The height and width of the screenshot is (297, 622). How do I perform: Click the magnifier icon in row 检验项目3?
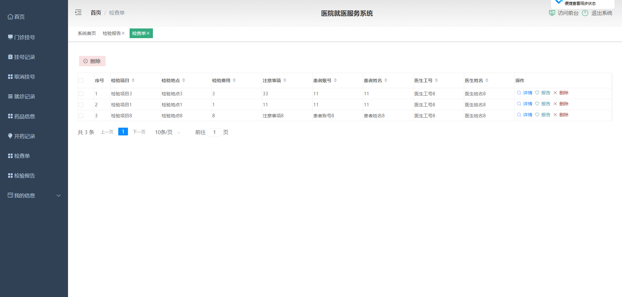point(519,93)
